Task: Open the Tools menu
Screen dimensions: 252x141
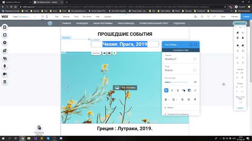Action: pyautogui.click(x=76, y=17)
